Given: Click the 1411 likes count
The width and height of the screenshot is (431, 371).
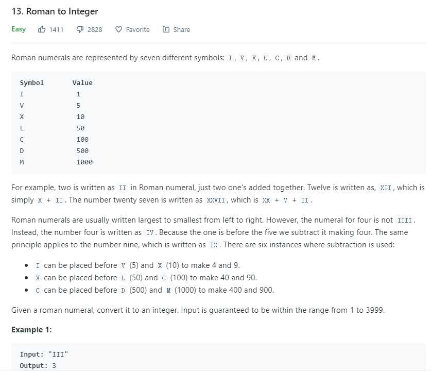Looking at the screenshot, I should (x=57, y=29).
